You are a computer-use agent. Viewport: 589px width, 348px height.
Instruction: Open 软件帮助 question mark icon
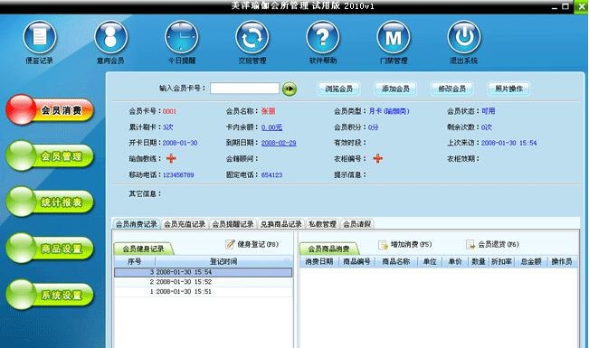[323, 38]
